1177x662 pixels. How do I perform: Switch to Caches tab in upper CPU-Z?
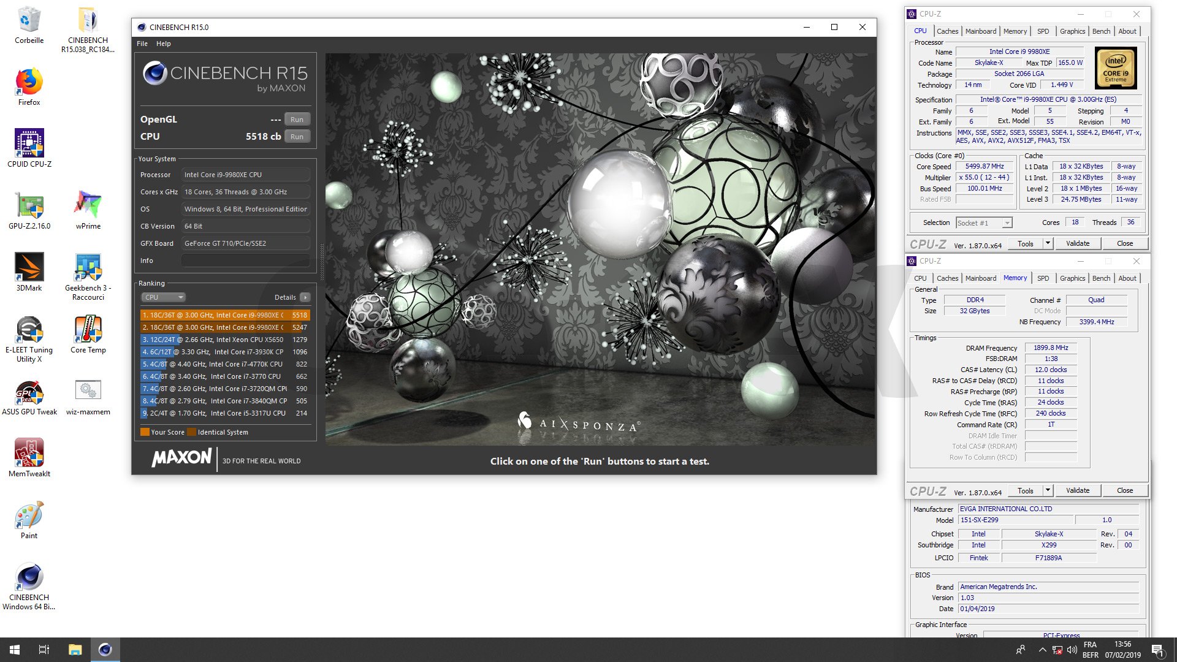[947, 31]
